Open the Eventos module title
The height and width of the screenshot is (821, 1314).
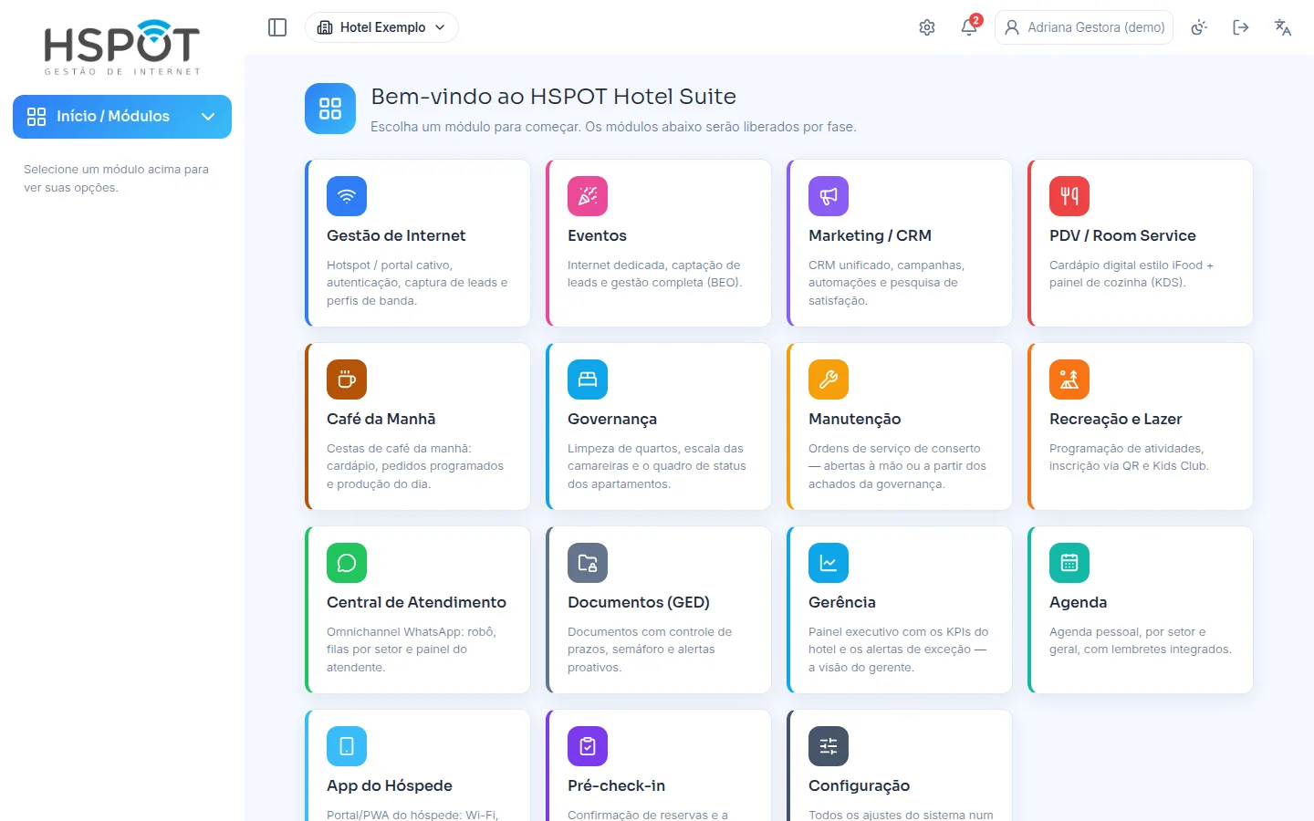[x=597, y=235]
